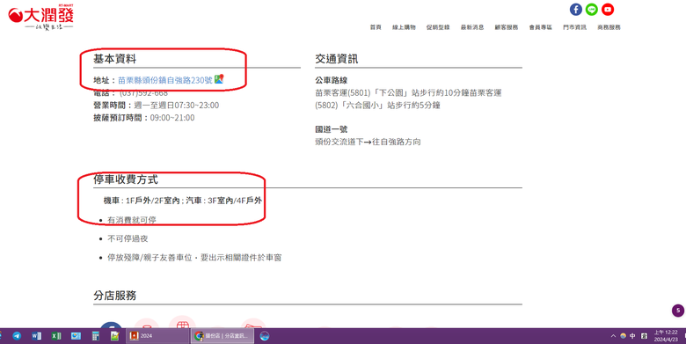Viewport: 686px width, 344px height.
Task: Open the Facebook social icon in the header
Action: [x=576, y=9]
